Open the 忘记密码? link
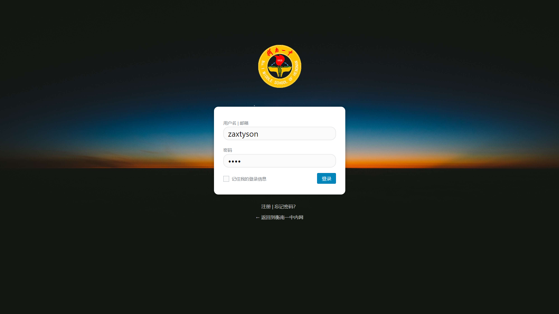The image size is (559, 314). pos(285,206)
